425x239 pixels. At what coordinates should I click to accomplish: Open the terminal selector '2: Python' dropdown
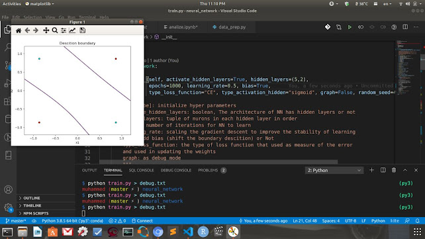tap(334, 170)
